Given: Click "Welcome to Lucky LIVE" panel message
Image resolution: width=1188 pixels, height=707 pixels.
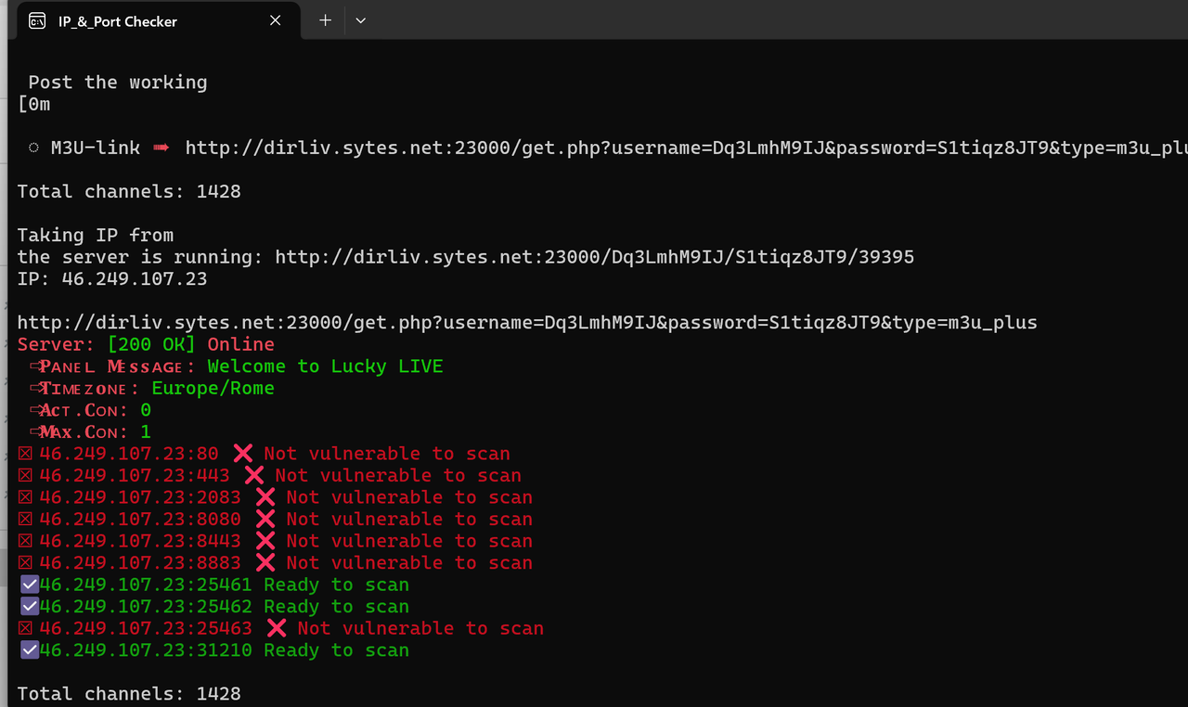Looking at the screenshot, I should coord(325,366).
